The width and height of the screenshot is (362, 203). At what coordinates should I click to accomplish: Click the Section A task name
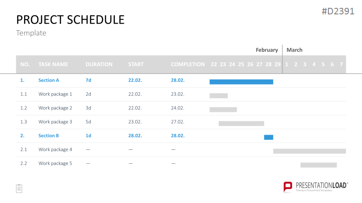(x=49, y=80)
